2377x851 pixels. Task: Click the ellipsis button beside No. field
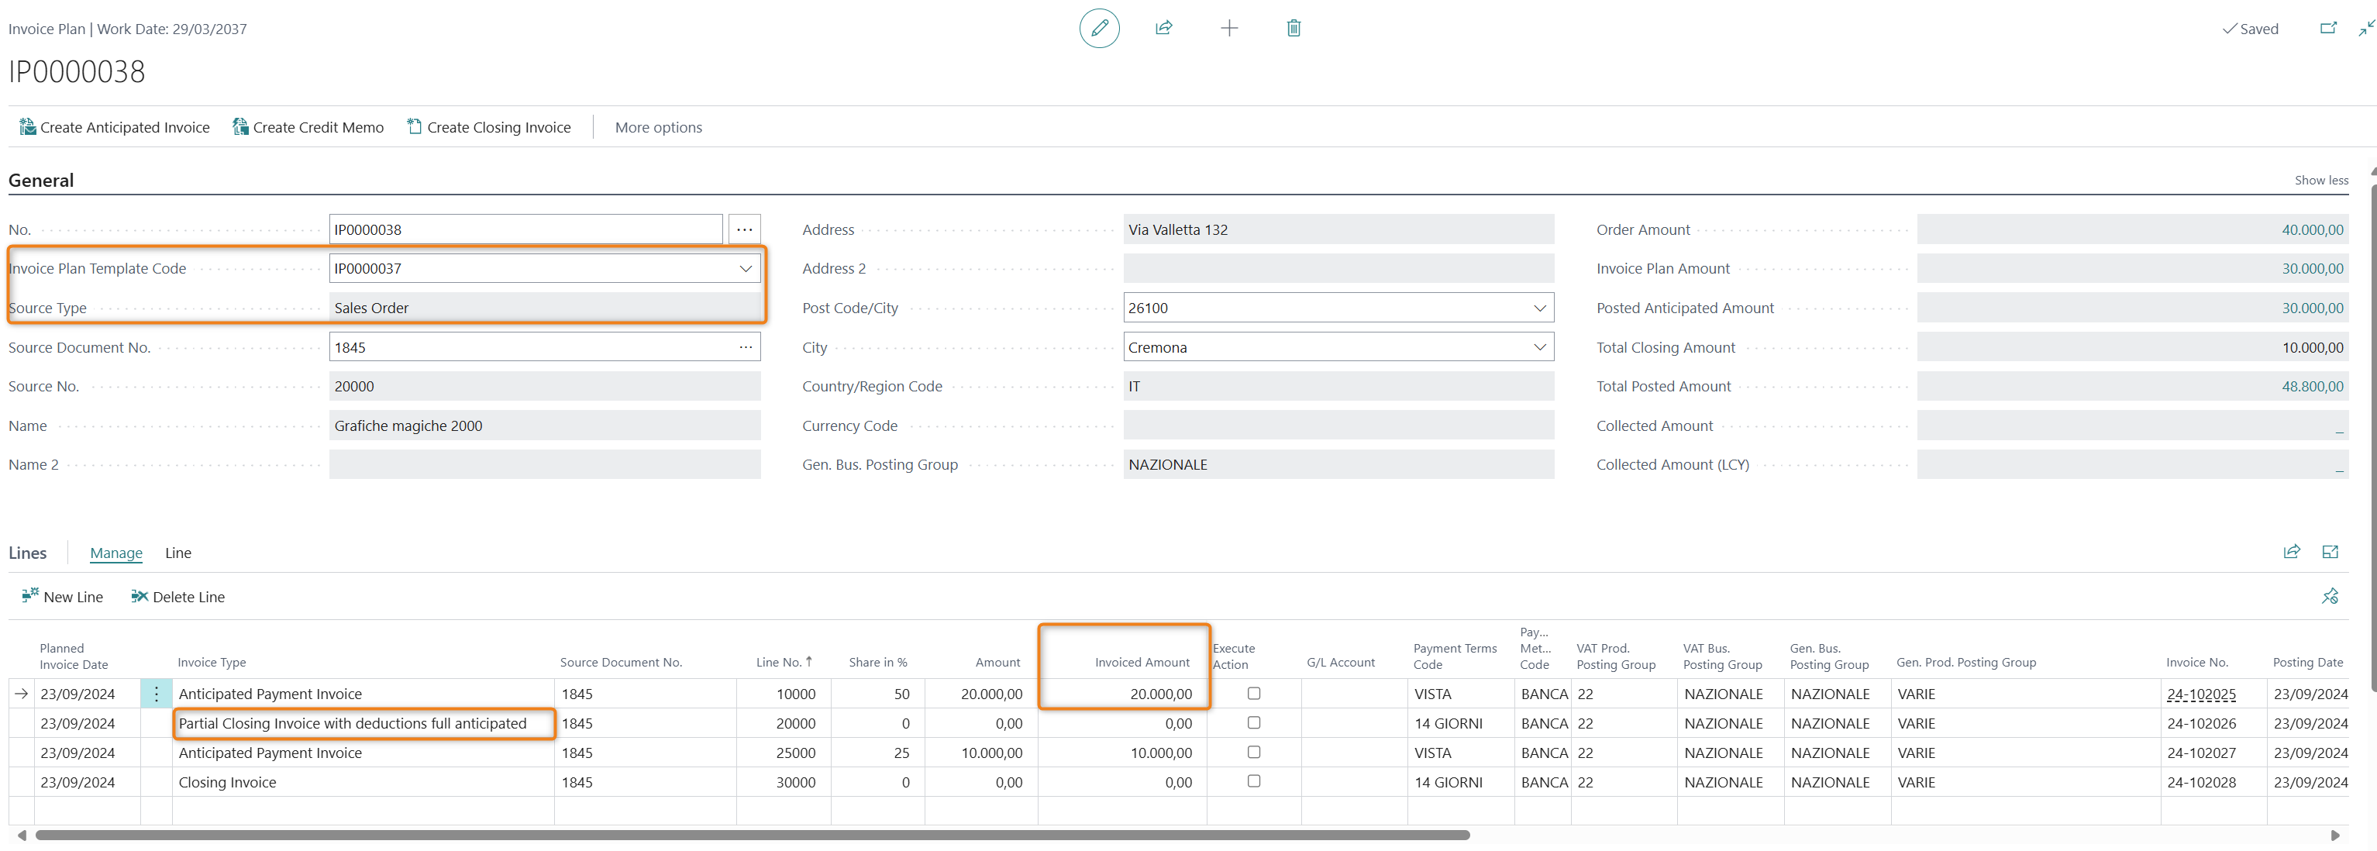click(x=744, y=230)
